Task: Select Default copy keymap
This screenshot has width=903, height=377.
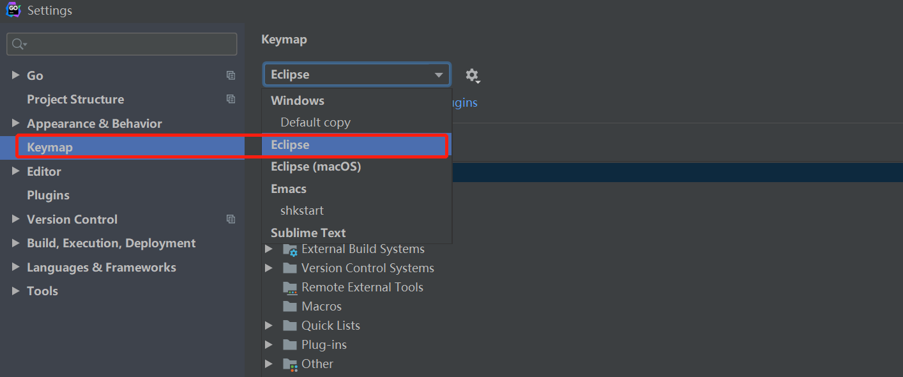Action: (357, 122)
